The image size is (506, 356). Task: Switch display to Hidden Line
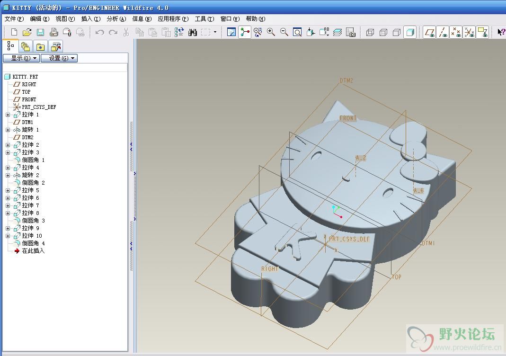pos(383,32)
